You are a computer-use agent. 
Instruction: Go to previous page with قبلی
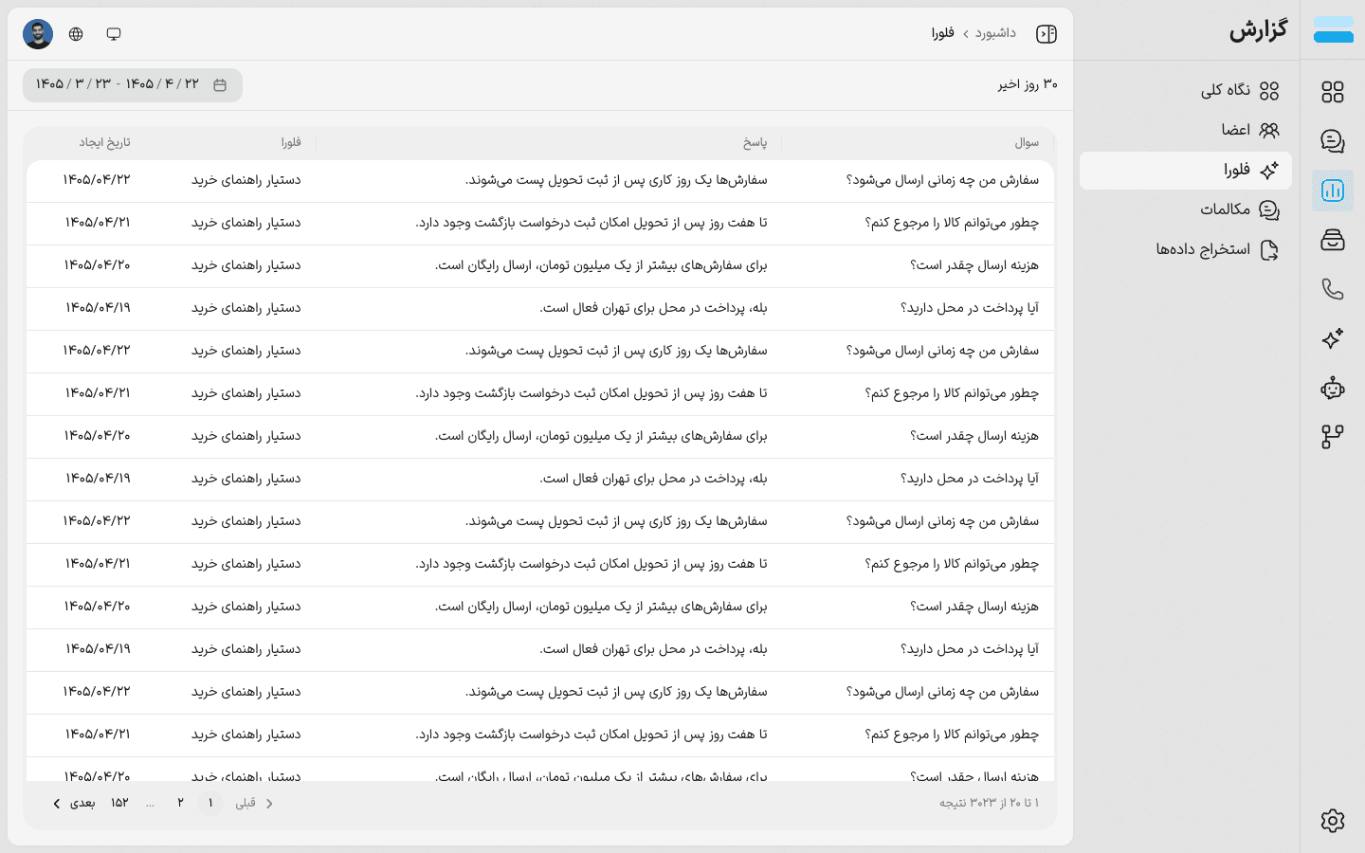(x=254, y=803)
